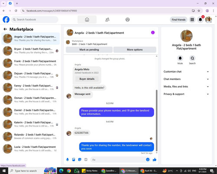Open the Dejuan conversation

tap(30, 75)
